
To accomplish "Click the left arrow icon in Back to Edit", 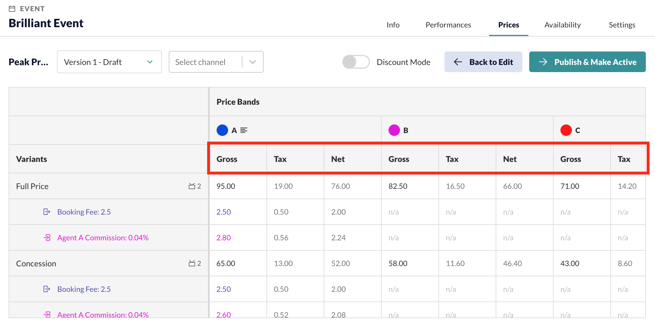I will tap(458, 62).
